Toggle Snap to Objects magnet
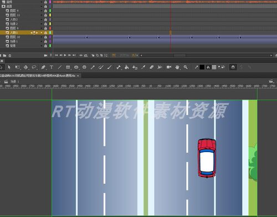277x217 pixels. [233, 67]
